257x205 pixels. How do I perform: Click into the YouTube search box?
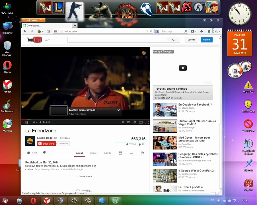[x=117, y=40]
